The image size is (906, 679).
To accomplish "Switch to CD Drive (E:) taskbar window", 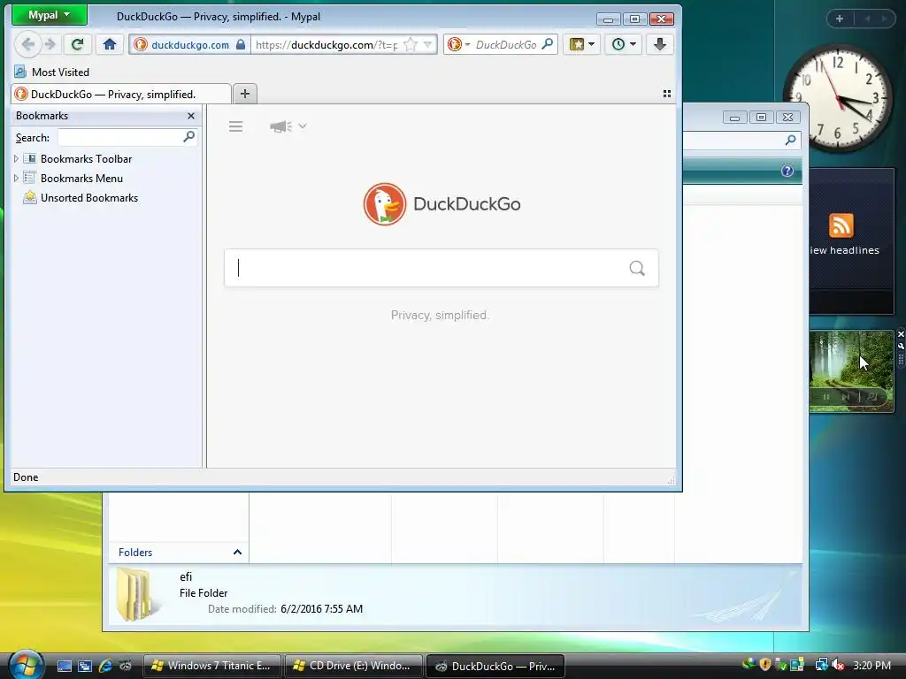I will click(x=353, y=666).
